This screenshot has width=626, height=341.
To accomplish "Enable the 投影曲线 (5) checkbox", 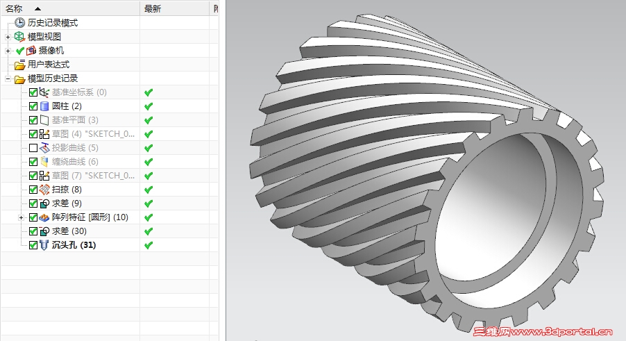I will (x=33, y=148).
